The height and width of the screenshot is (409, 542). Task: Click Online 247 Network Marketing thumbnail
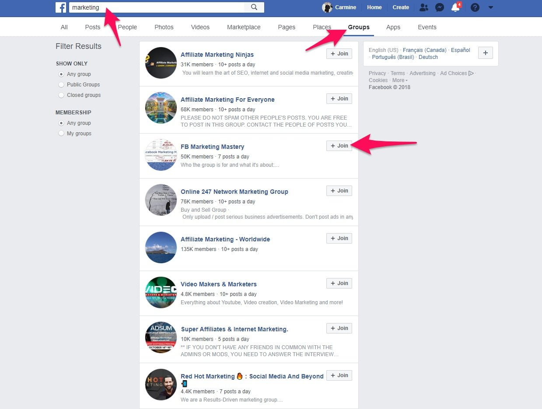coord(161,200)
